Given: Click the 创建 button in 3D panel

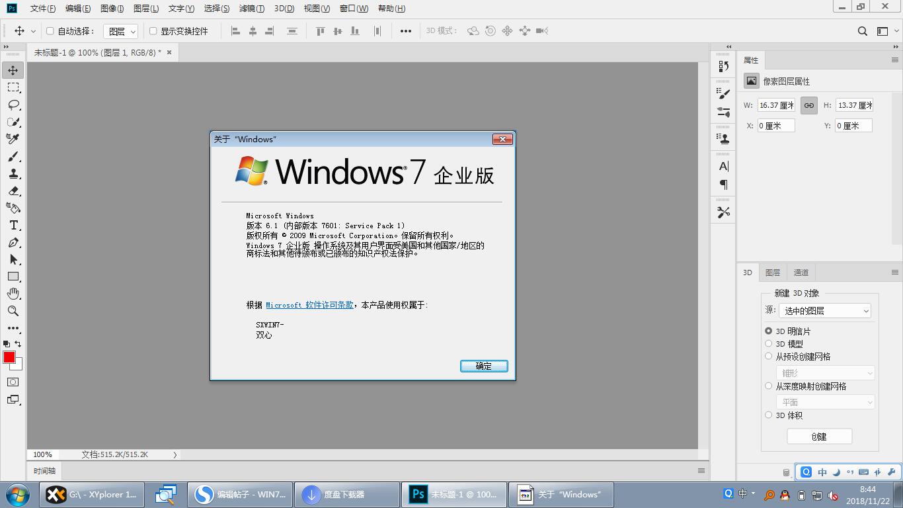Looking at the screenshot, I should click(819, 437).
